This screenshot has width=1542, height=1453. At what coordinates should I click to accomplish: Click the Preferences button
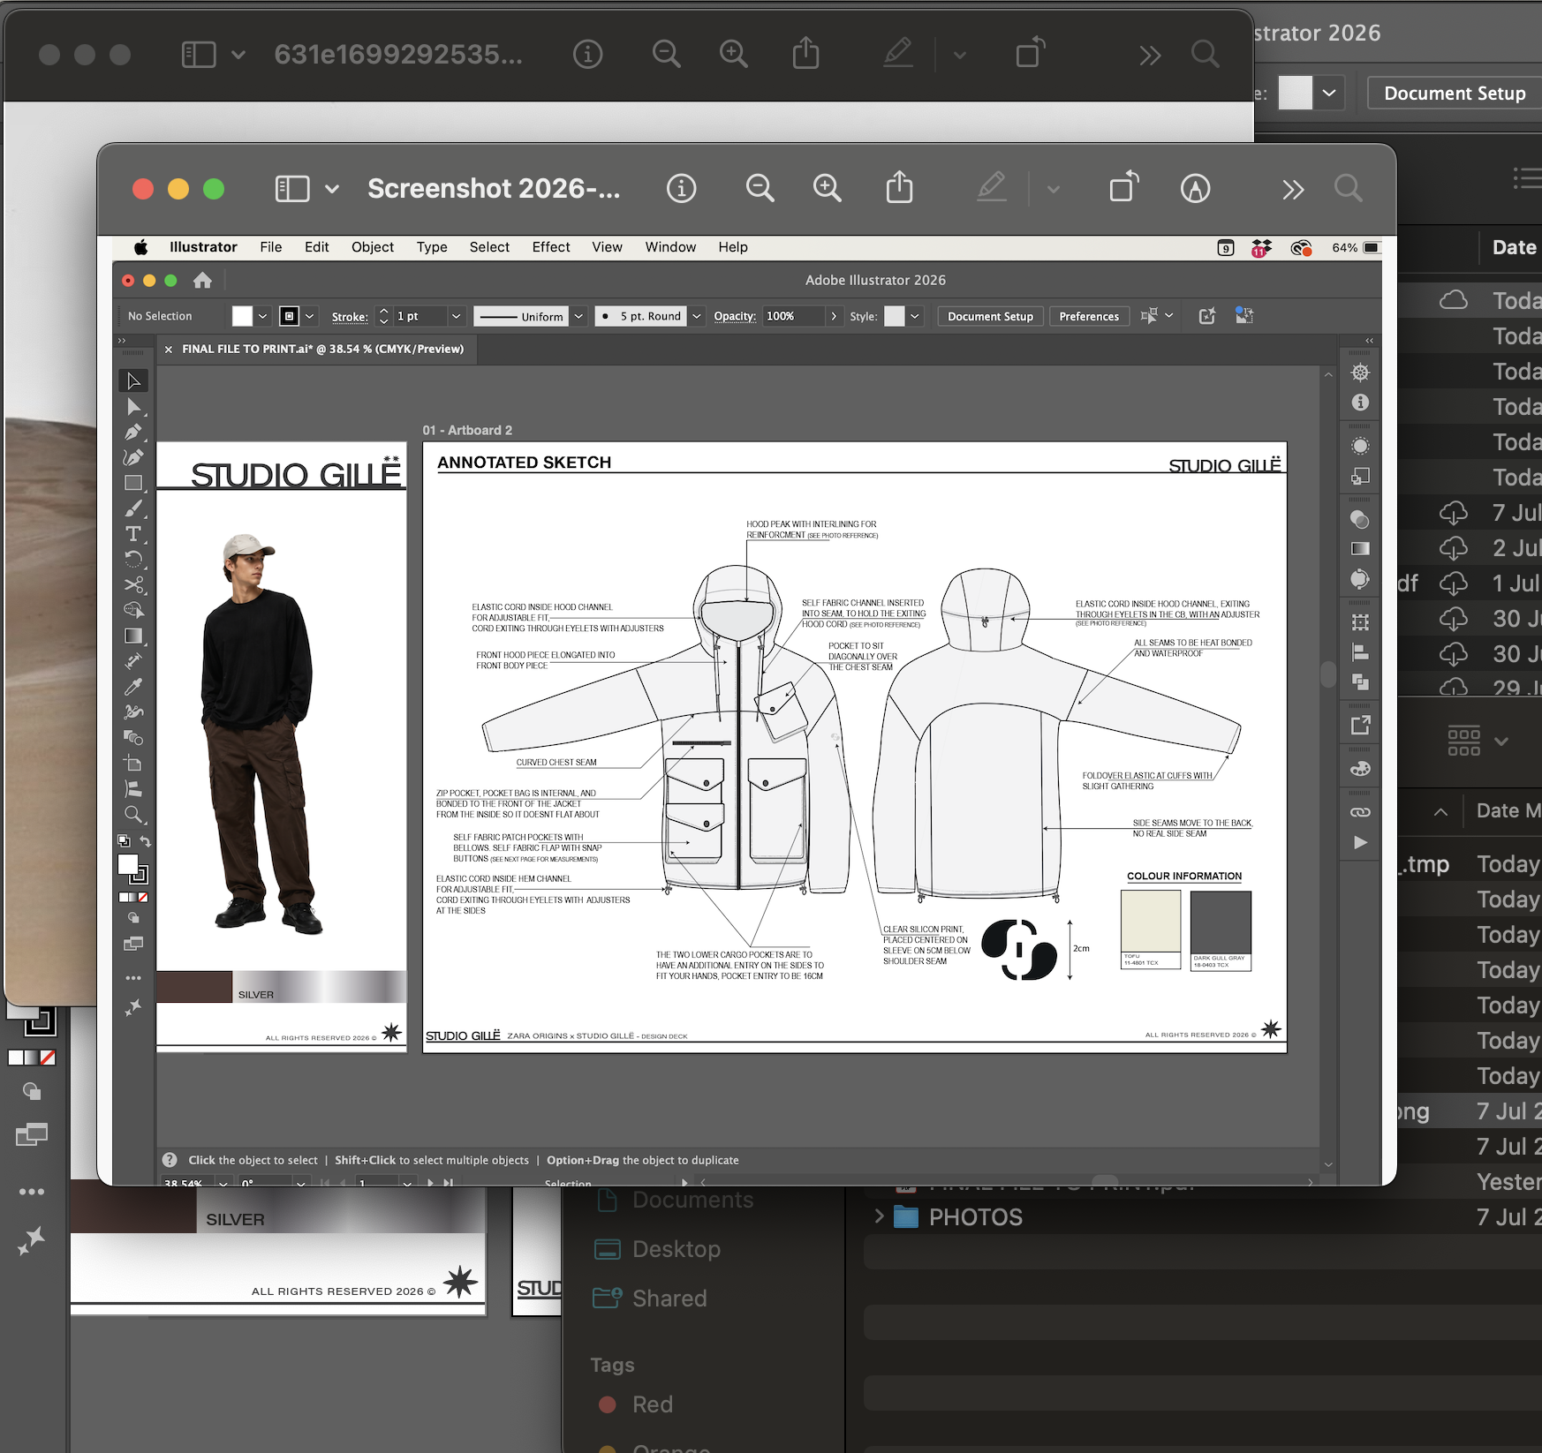(1089, 316)
